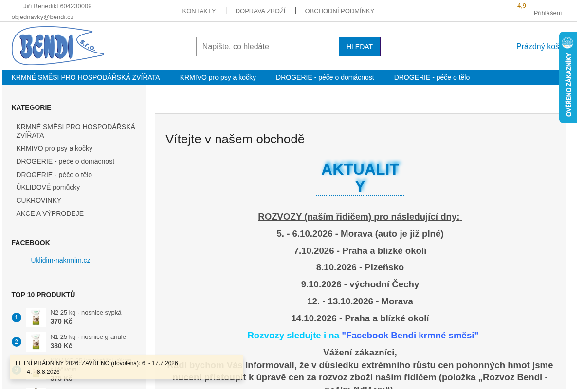Follow the Uklidim-nakrmim.cz Facebook link
This screenshot has width=584, height=389.
pyautogui.click(x=60, y=260)
